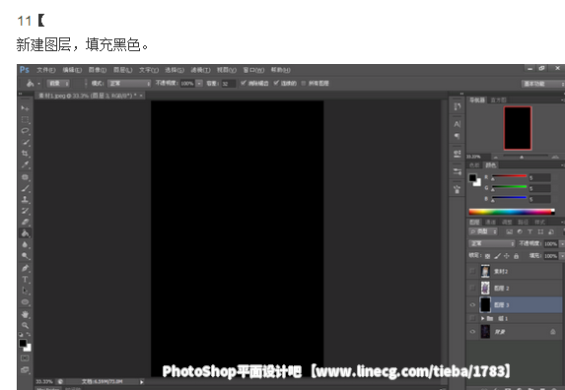The image size is (565, 390).
Task: Hide the 背景 layer
Action: (472, 332)
